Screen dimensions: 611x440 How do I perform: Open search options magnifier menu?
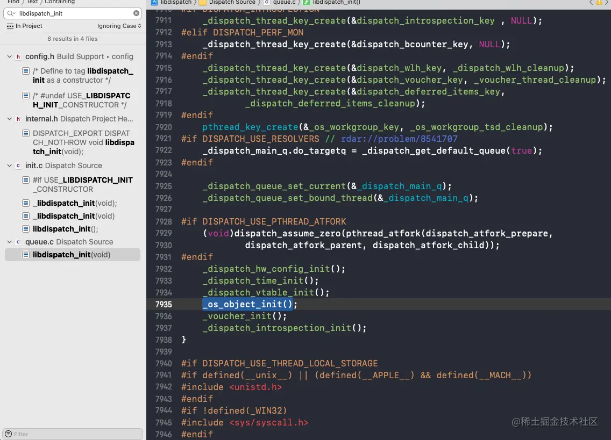coord(11,13)
